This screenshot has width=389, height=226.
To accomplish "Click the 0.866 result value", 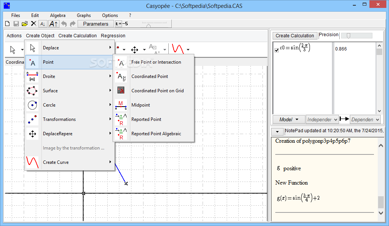I will coord(341,49).
